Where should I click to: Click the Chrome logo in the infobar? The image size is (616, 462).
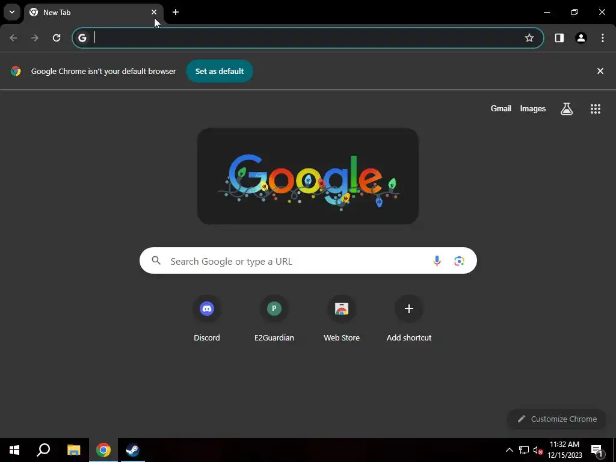[x=16, y=71]
